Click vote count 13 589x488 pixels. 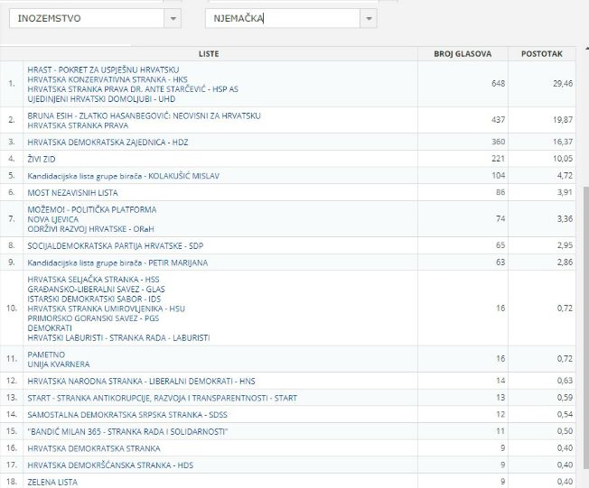[500, 398]
